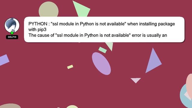Image resolution: width=192 pixels, height=108 pixels.
Task: Click the tan shape at bottom left
Action: point(10,106)
